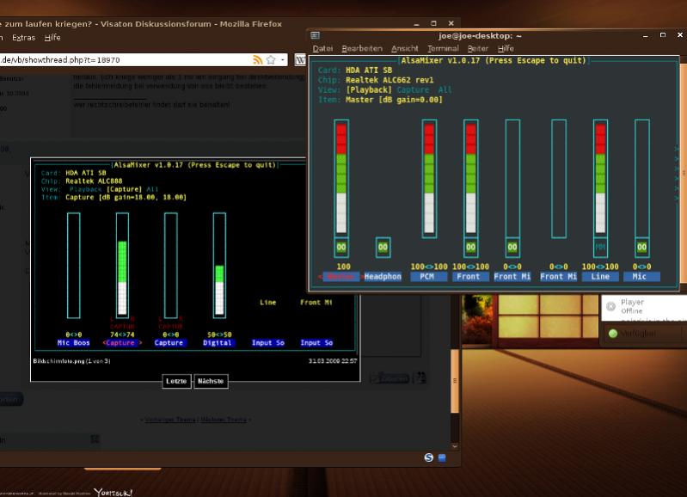
Task: Follow the Nächstes Thema link
Action: click(224, 420)
